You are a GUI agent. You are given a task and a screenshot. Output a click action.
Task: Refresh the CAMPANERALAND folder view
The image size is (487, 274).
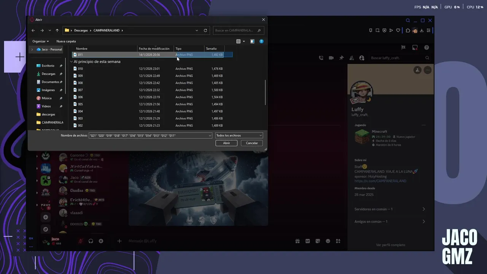[205, 30]
